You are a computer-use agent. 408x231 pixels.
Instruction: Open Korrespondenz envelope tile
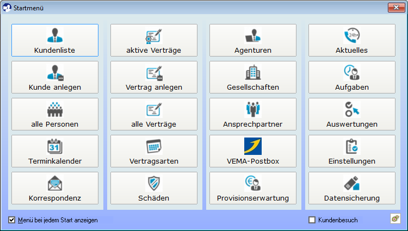pyautogui.click(x=55, y=188)
